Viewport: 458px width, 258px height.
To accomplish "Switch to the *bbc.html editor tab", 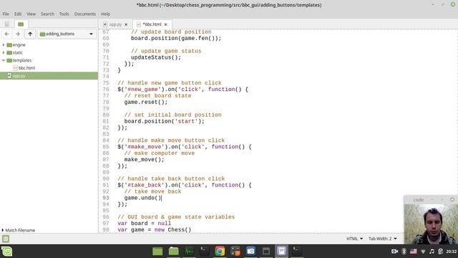I will pos(152,24).
